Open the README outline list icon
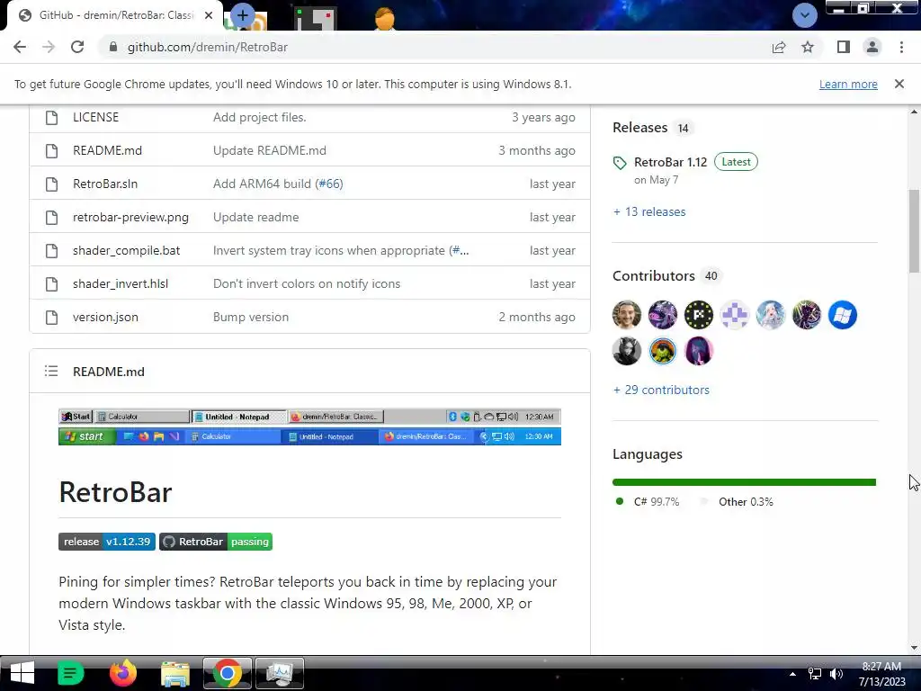Screen dimensions: 921x691 [x=51, y=372]
